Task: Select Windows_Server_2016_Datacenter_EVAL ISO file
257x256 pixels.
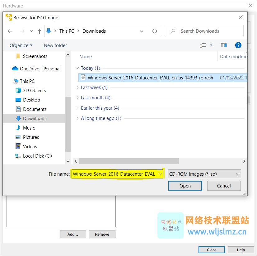Action: pyautogui.click(x=150, y=78)
